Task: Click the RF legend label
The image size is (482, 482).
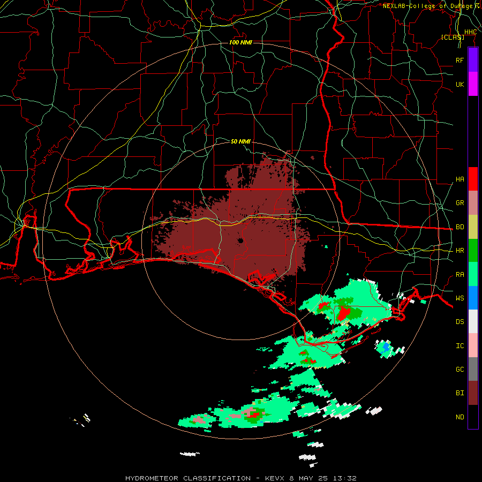Action: (460, 60)
